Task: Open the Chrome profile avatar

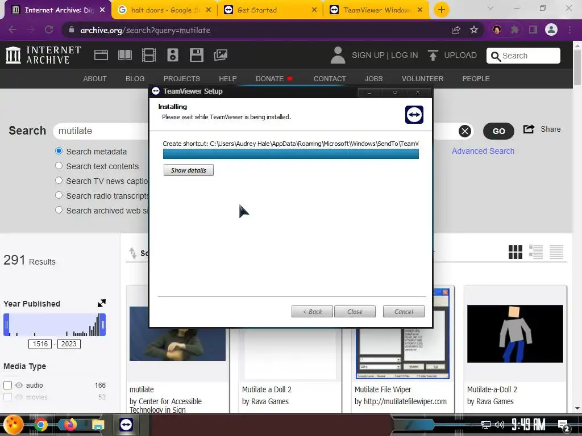Action: [x=551, y=30]
